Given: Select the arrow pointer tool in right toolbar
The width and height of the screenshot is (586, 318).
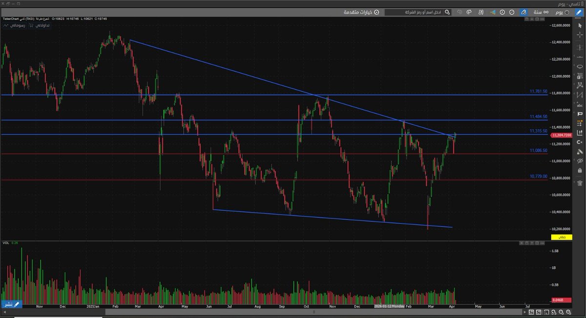Looking at the screenshot, I should [580, 25].
